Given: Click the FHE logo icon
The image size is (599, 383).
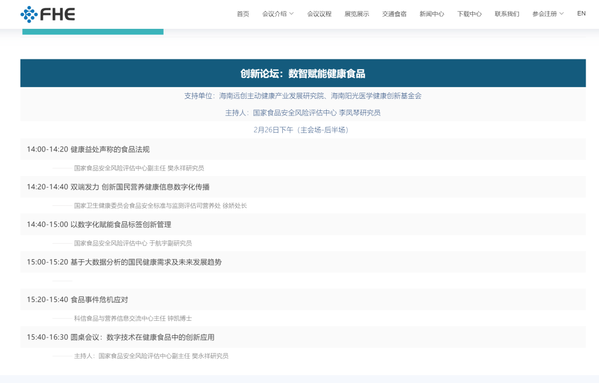Looking at the screenshot, I should pos(29,14).
